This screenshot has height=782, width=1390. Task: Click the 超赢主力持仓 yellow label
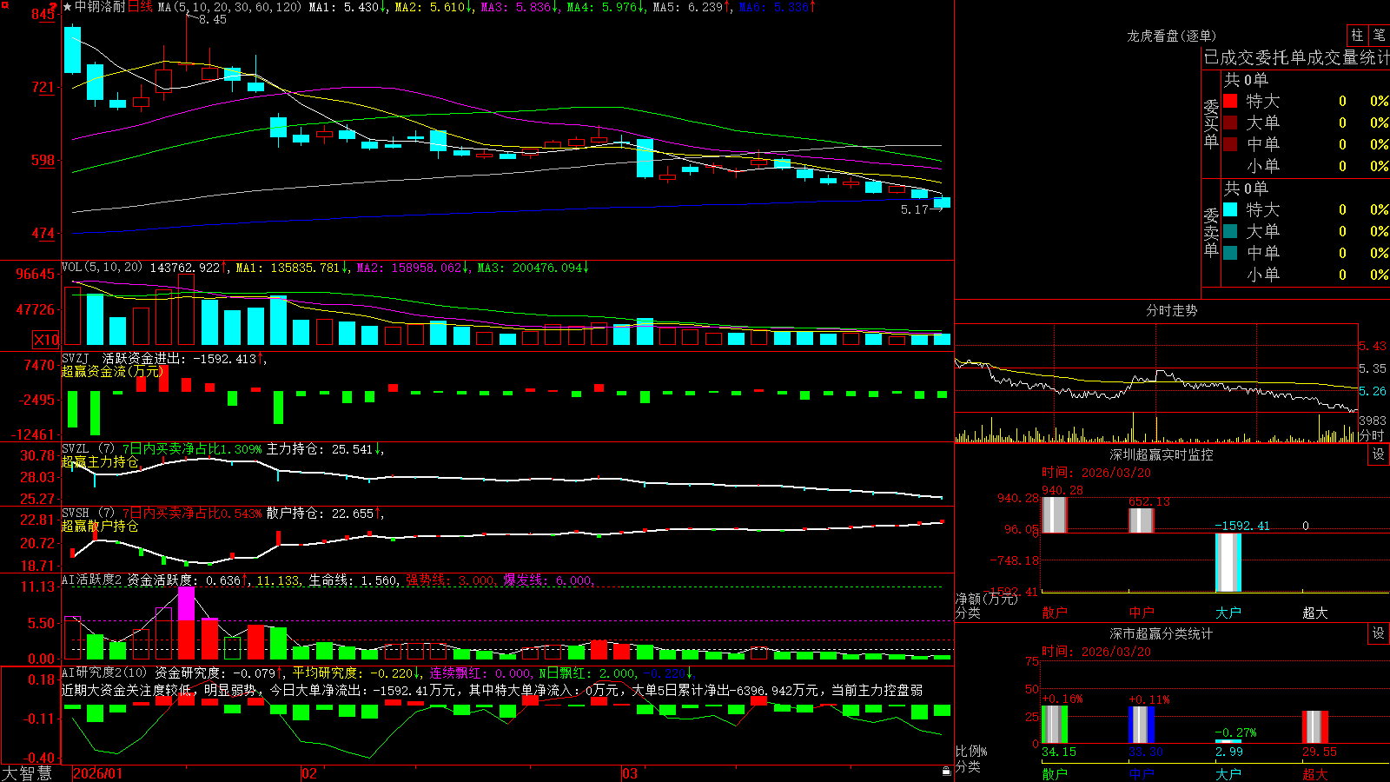tap(100, 461)
